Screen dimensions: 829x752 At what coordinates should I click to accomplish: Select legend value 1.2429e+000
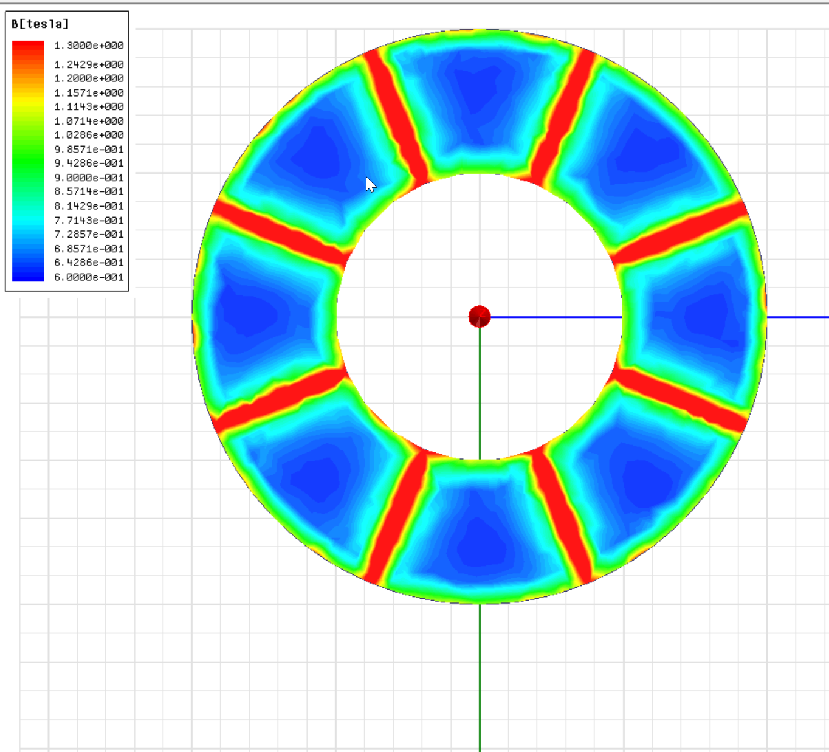(x=89, y=64)
